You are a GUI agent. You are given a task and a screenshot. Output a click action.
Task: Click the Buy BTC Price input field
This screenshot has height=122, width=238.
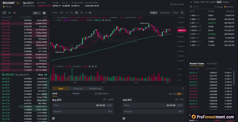tap(83, 105)
